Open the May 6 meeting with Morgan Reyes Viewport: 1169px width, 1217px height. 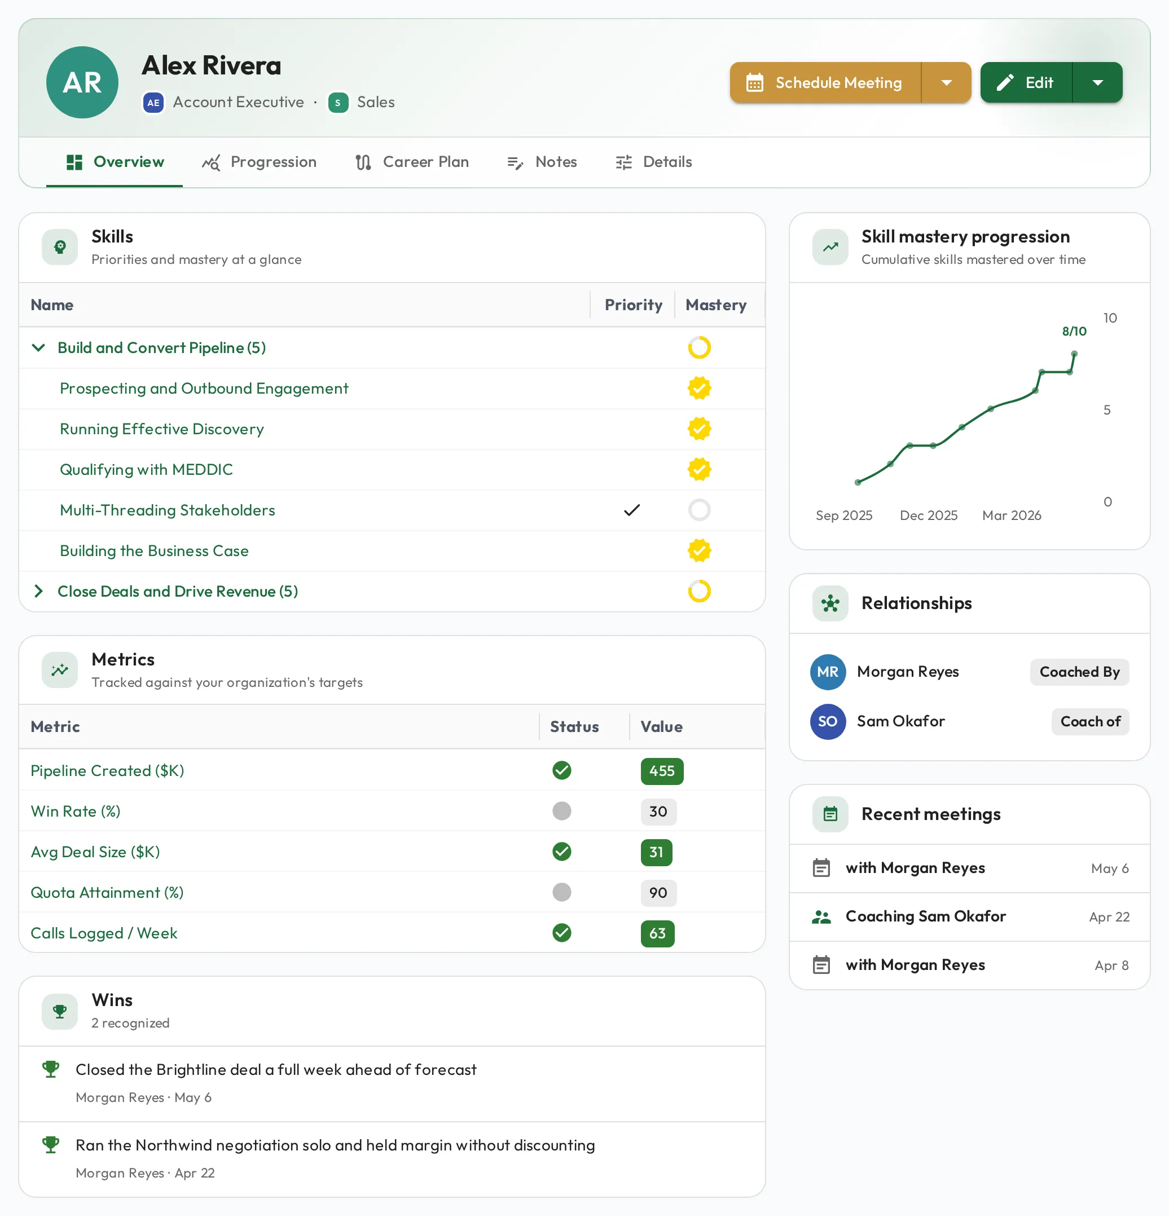(970, 868)
